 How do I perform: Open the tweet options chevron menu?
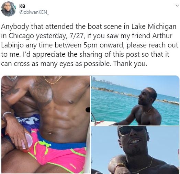tap(177, 6)
